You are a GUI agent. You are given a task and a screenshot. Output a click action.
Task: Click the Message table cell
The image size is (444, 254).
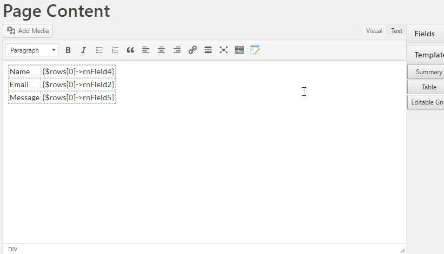click(25, 97)
